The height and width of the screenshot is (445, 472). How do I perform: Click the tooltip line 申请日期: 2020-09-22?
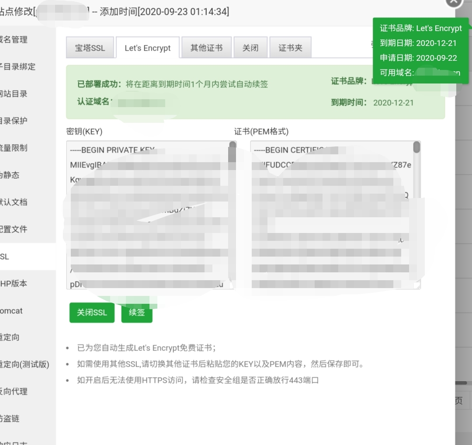point(418,58)
